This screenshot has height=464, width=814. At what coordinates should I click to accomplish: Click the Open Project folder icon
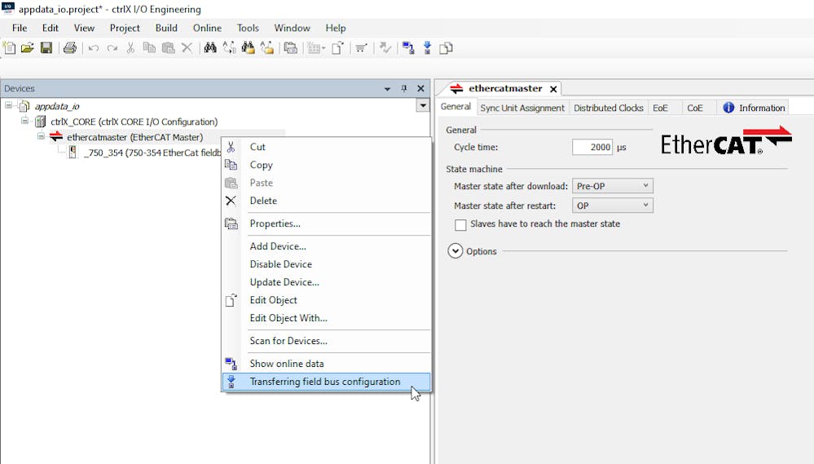point(28,48)
